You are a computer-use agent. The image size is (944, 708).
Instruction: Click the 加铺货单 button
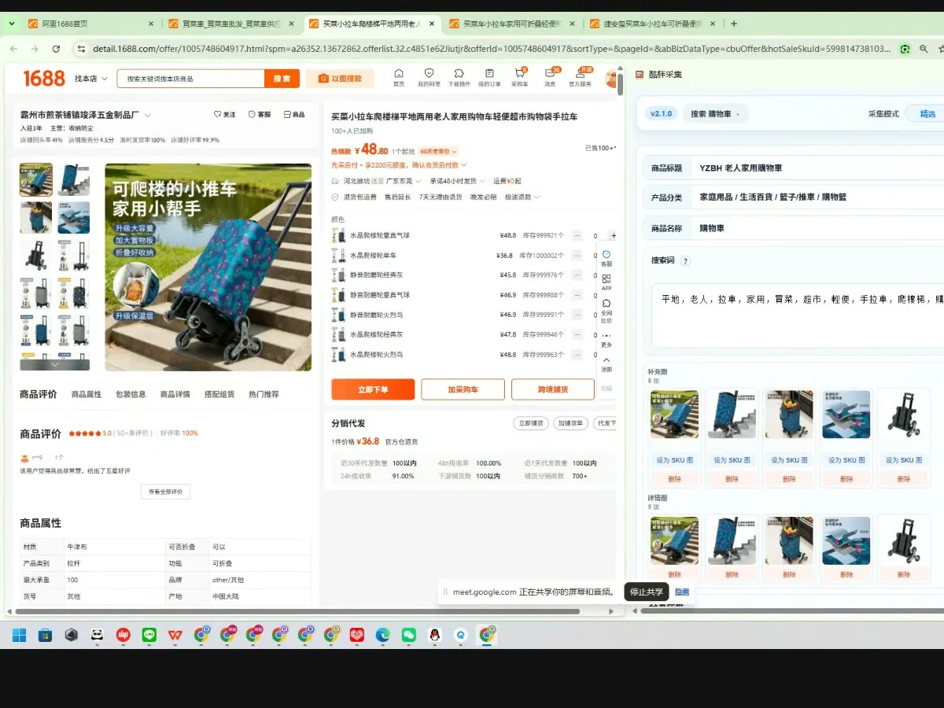[570, 423]
